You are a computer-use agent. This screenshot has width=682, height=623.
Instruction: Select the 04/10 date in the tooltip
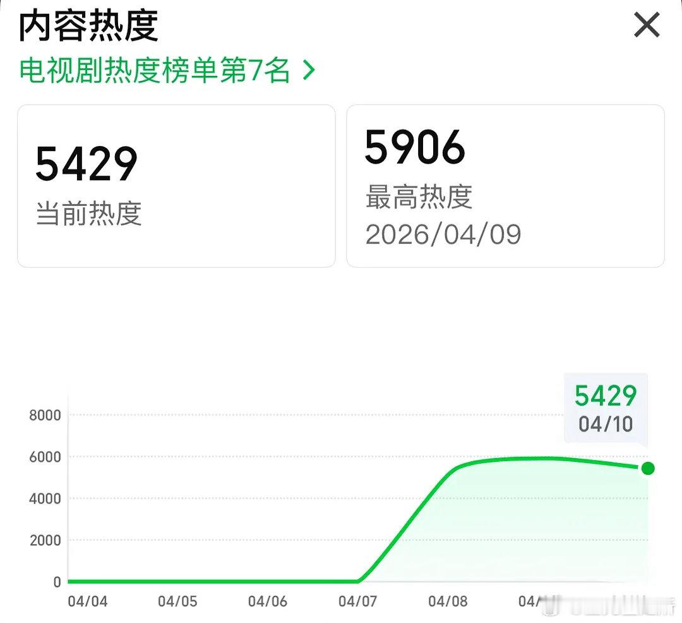[604, 424]
